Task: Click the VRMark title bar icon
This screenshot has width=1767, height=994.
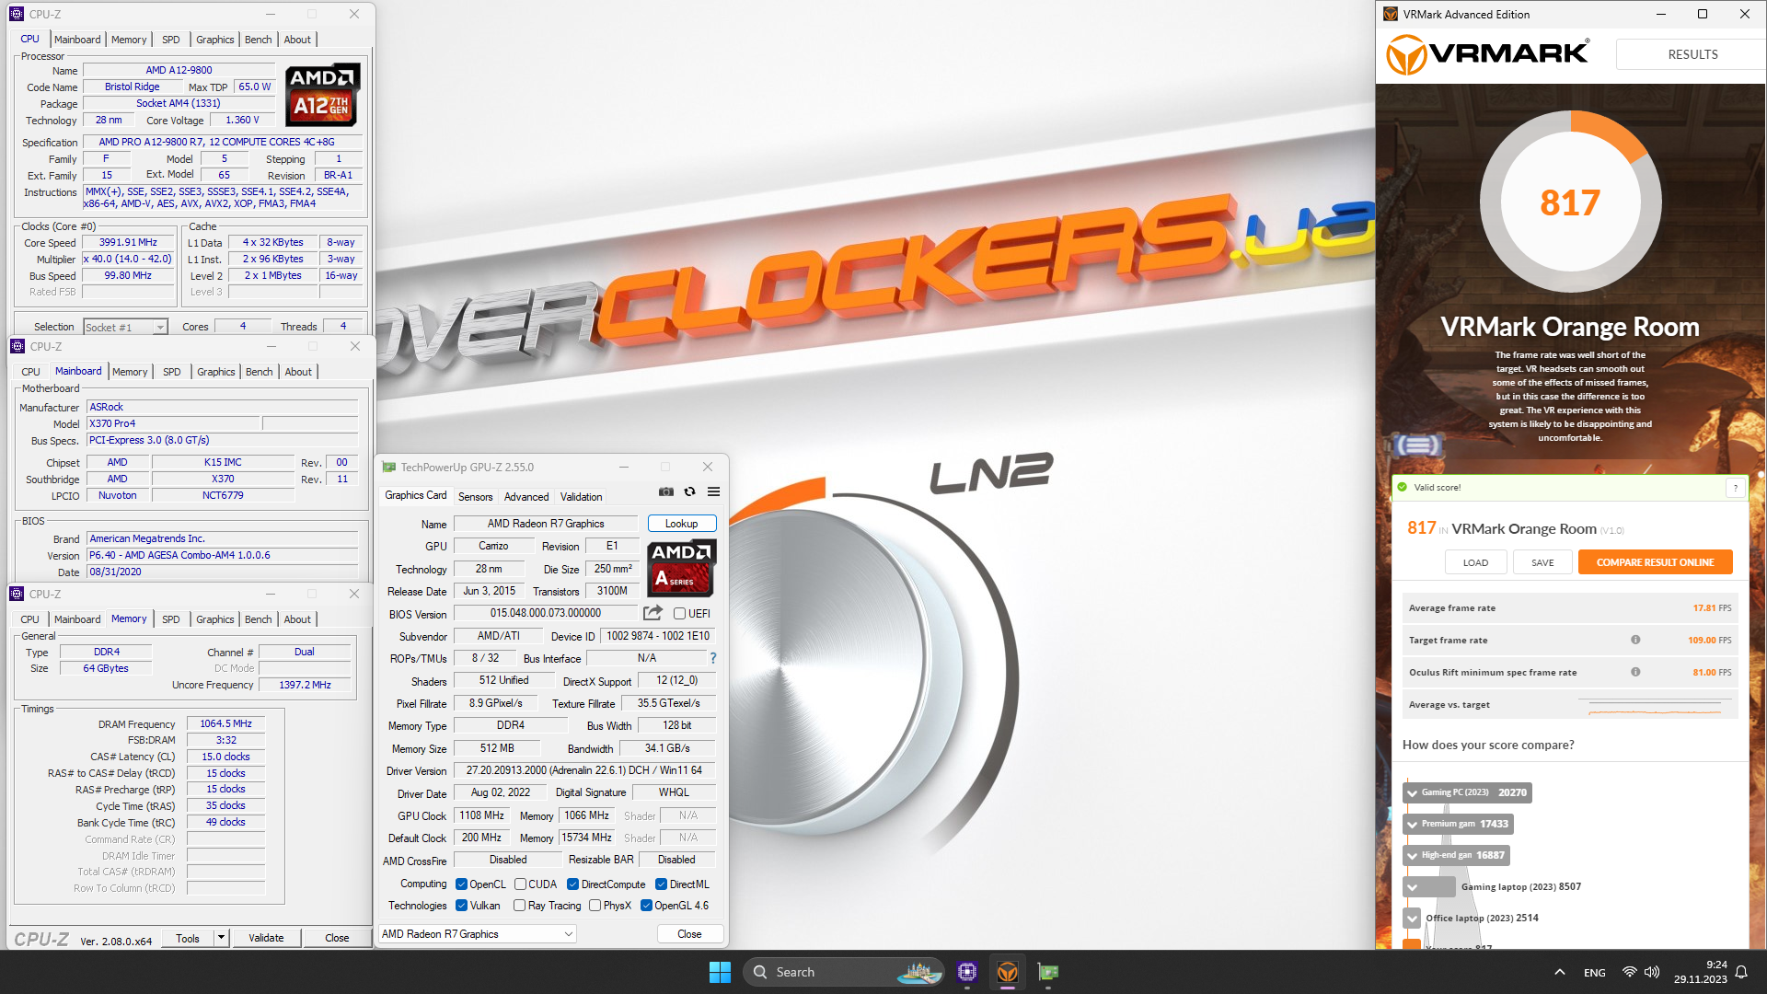Action: (1391, 14)
